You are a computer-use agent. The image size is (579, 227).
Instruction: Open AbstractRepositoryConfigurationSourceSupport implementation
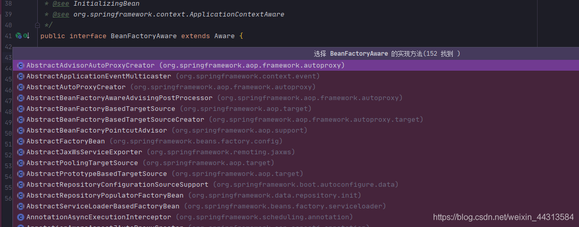(x=117, y=185)
